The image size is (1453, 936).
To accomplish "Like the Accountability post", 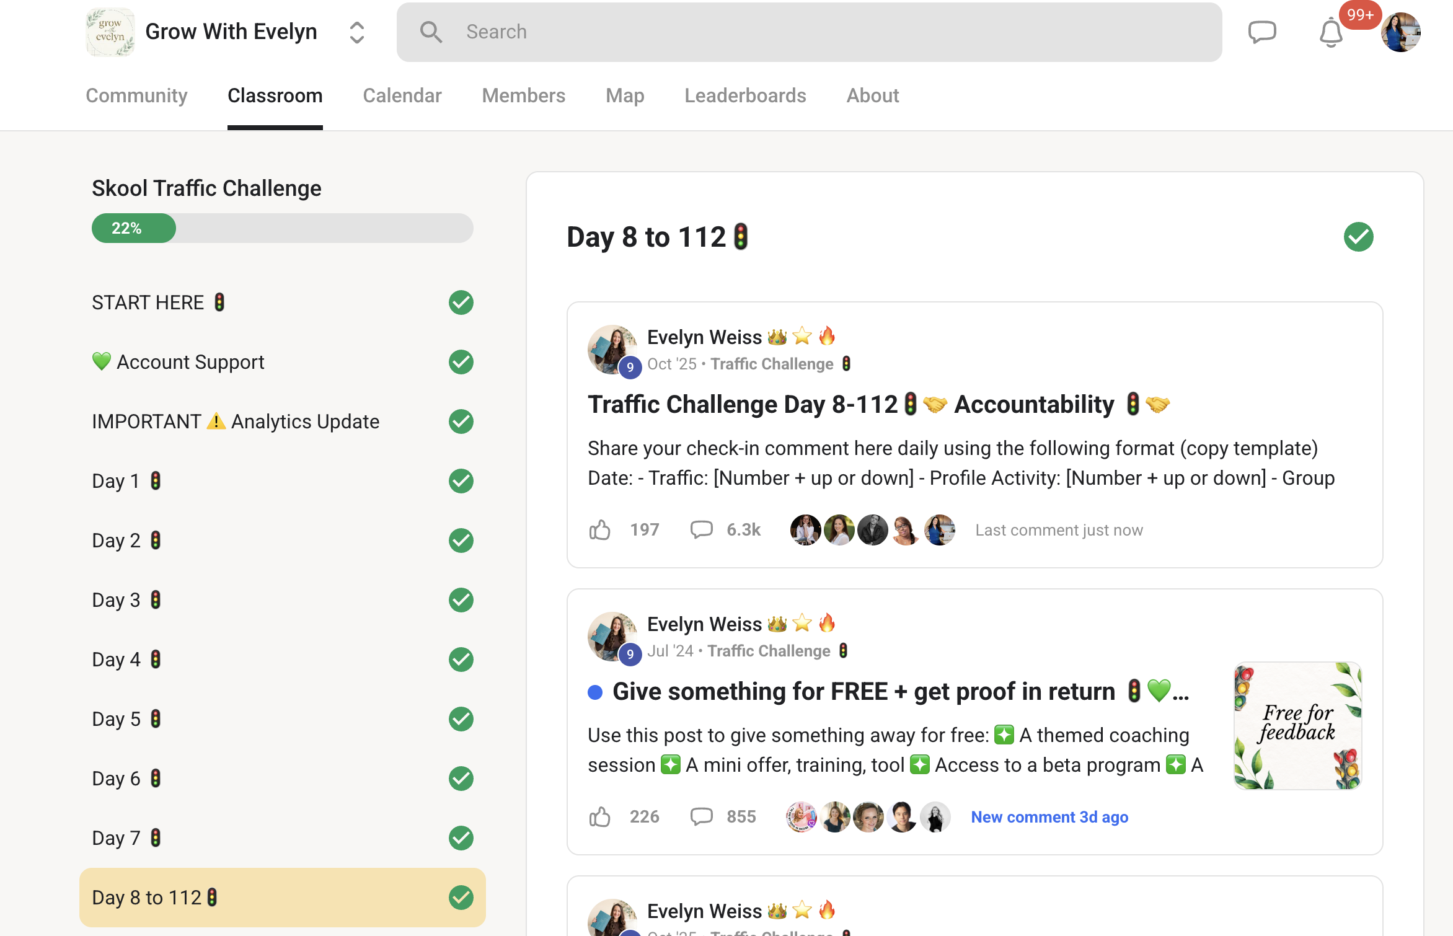I will tap(599, 530).
